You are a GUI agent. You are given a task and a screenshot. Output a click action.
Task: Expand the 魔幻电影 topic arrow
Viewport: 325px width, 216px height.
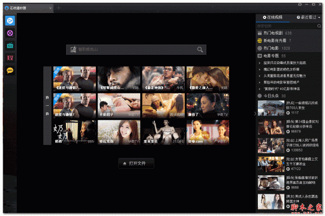tap(259, 69)
